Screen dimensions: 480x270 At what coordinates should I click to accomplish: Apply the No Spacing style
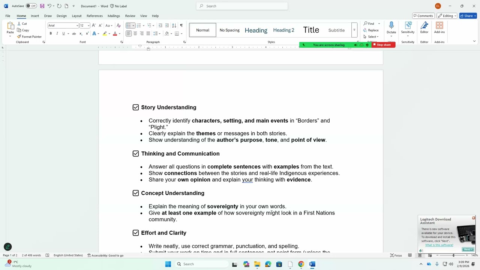pyautogui.click(x=229, y=30)
